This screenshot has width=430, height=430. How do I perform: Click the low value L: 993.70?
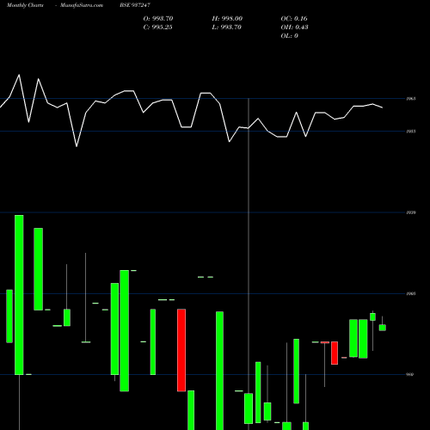click(x=226, y=28)
